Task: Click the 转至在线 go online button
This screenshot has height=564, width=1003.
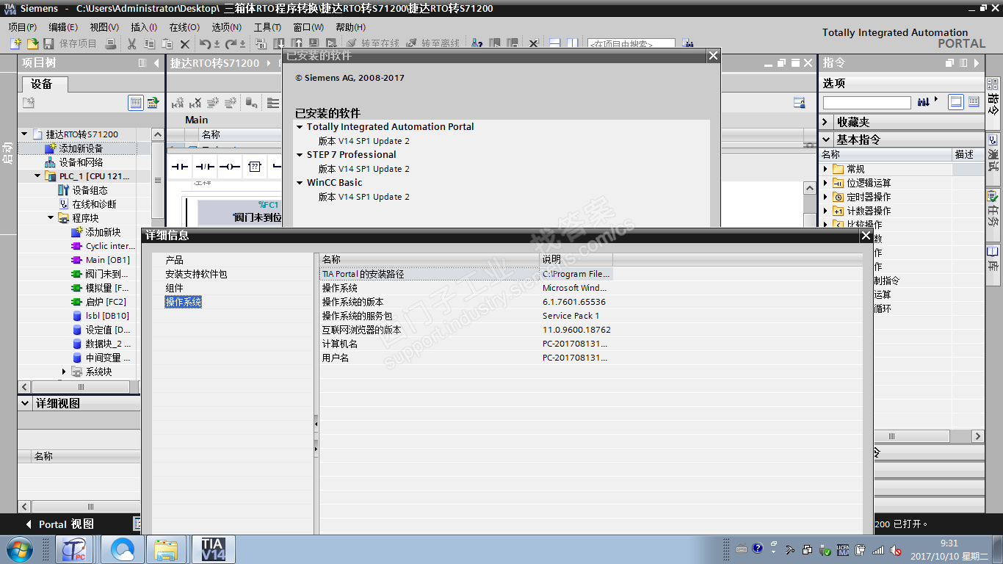Action: coord(373,44)
